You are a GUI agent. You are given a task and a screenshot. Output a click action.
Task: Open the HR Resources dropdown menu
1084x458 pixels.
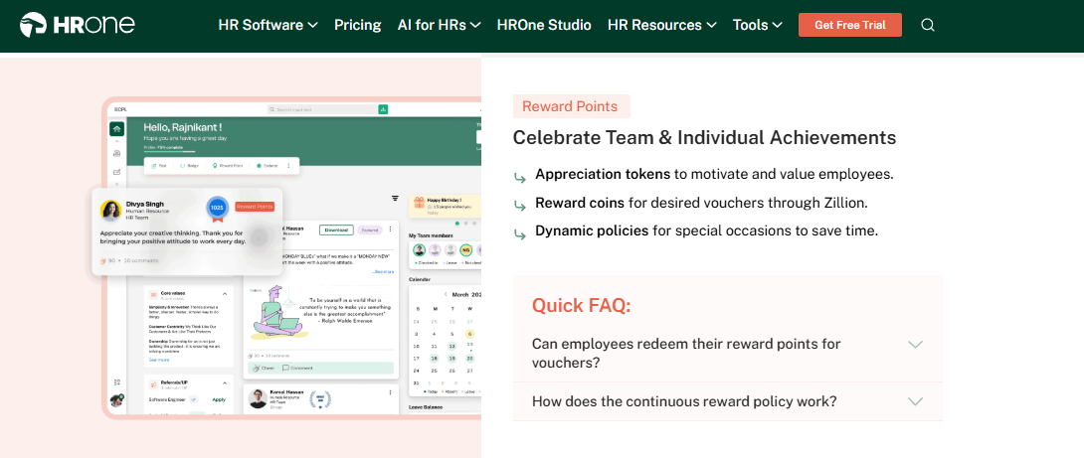662,25
